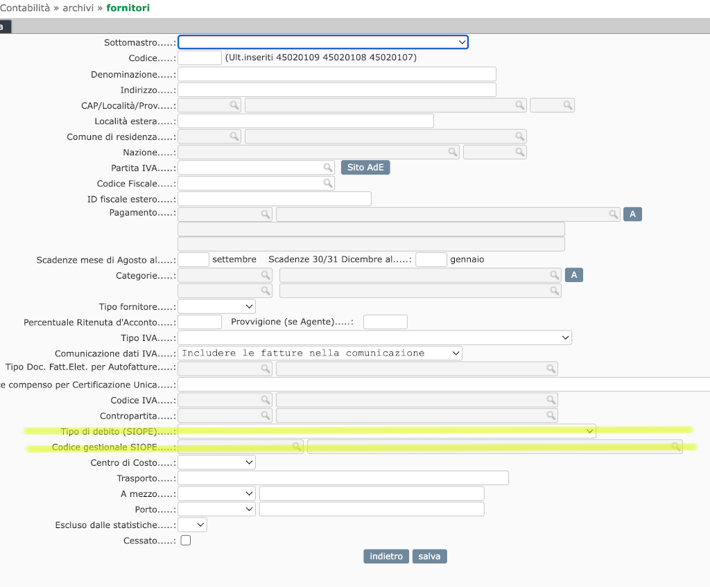Expand the Tipo fornitore dropdown
Viewport: 710px width, 587px height.
click(x=217, y=306)
